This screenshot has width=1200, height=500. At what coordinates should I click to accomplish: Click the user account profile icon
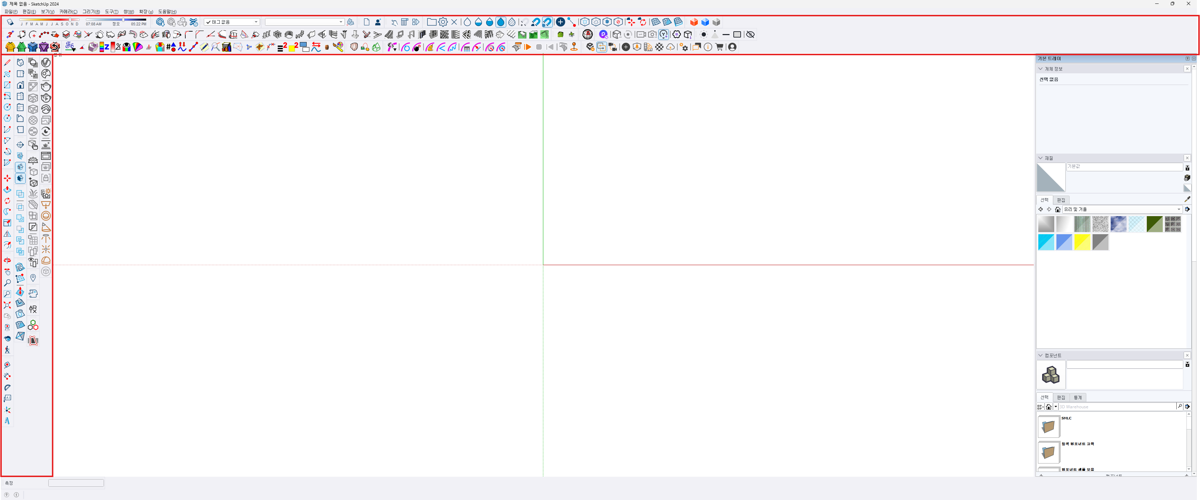[x=732, y=47]
